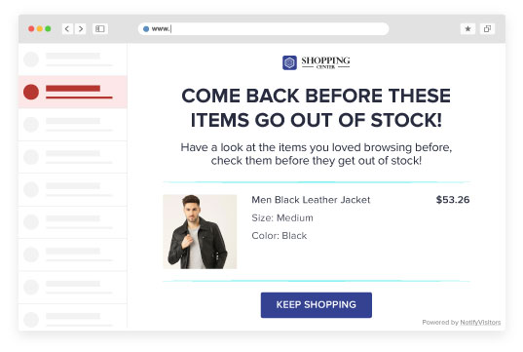The width and height of the screenshot is (523, 352).
Task: Click the green window maximize dot
Action: [x=48, y=28]
